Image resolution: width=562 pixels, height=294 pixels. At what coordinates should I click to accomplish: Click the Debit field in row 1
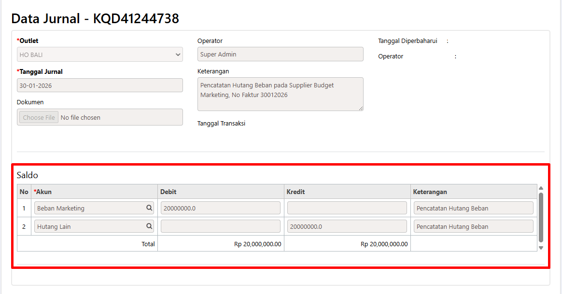coord(220,208)
